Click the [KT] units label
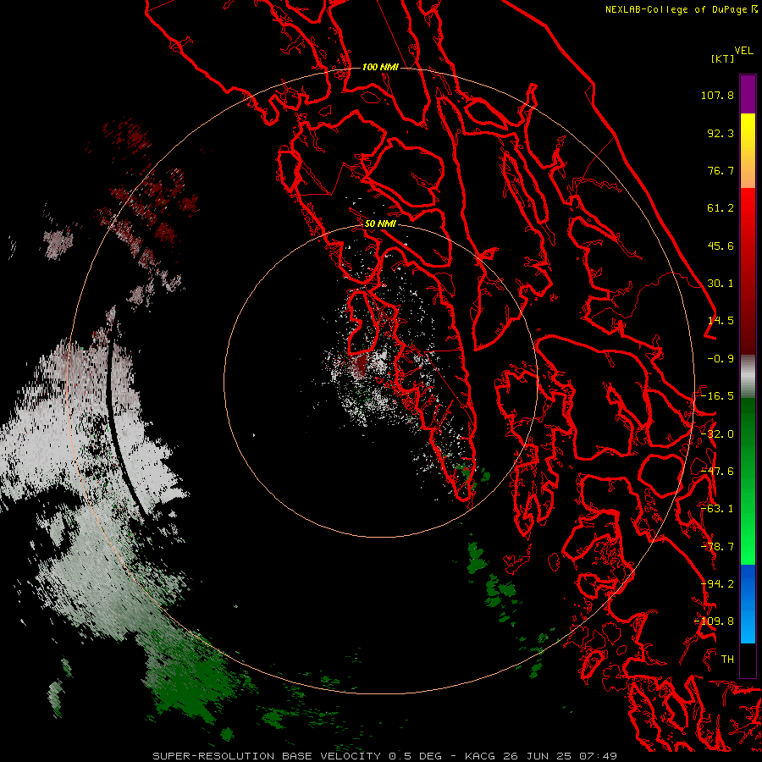762x762 pixels. [x=723, y=58]
